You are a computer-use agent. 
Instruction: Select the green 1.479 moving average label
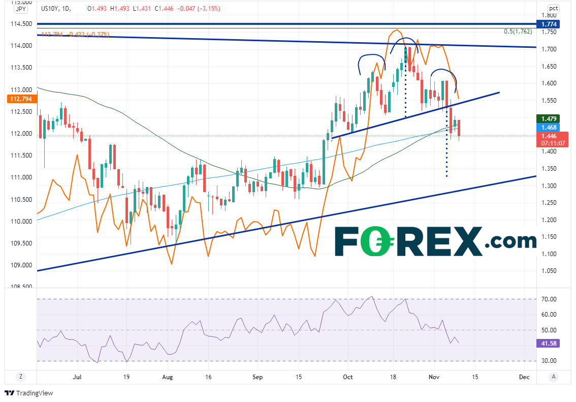[x=550, y=118]
